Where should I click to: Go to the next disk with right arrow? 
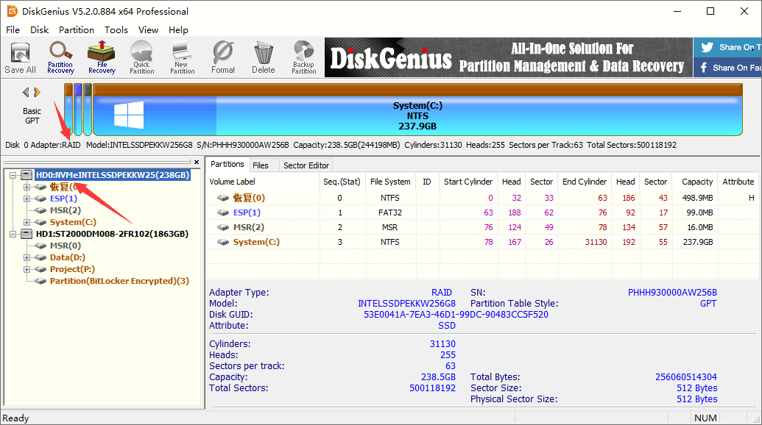[x=38, y=92]
